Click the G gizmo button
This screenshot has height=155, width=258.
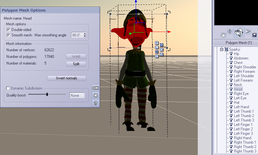(x=157, y=52)
